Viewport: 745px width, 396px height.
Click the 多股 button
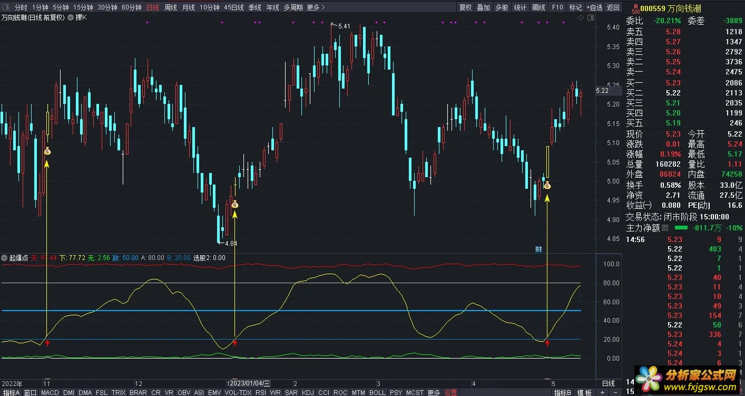pos(502,7)
